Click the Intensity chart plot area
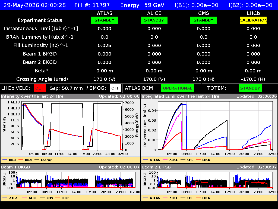 (x=72, y=126)
